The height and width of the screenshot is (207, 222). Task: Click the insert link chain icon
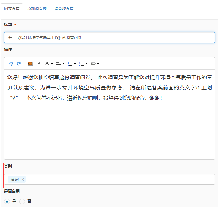[93, 64]
